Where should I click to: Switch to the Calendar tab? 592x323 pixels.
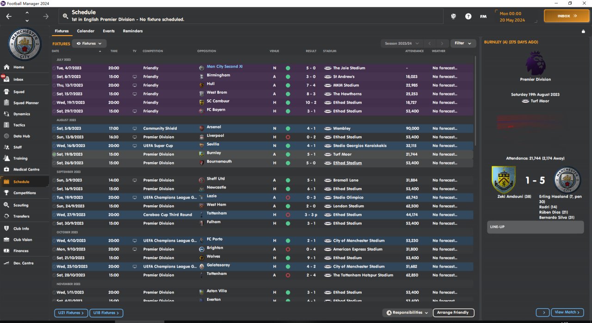coord(86,31)
